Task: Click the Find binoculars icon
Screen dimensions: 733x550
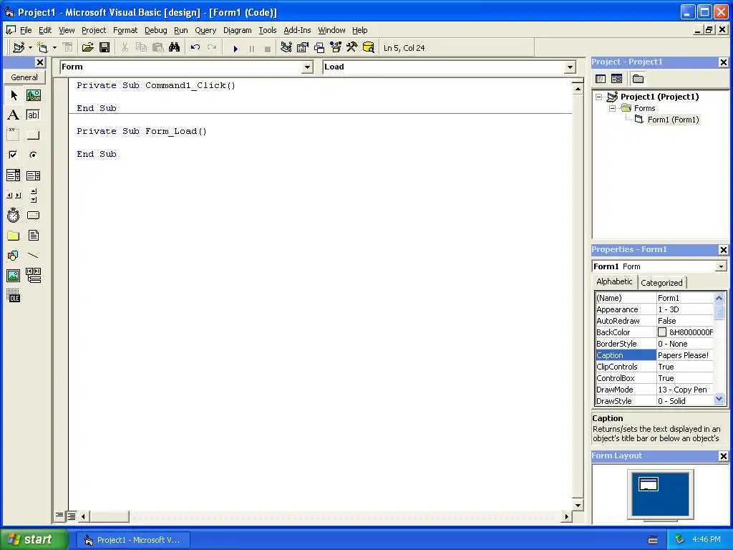Action: point(175,48)
